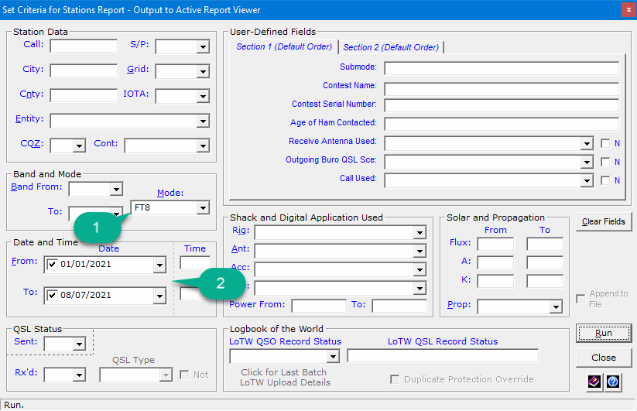This screenshot has width=637, height=411.
Task: Tick the N checkbox beside Call Used
Action: pyautogui.click(x=606, y=180)
